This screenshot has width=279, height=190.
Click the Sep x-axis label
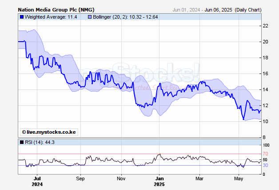pos(80,178)
